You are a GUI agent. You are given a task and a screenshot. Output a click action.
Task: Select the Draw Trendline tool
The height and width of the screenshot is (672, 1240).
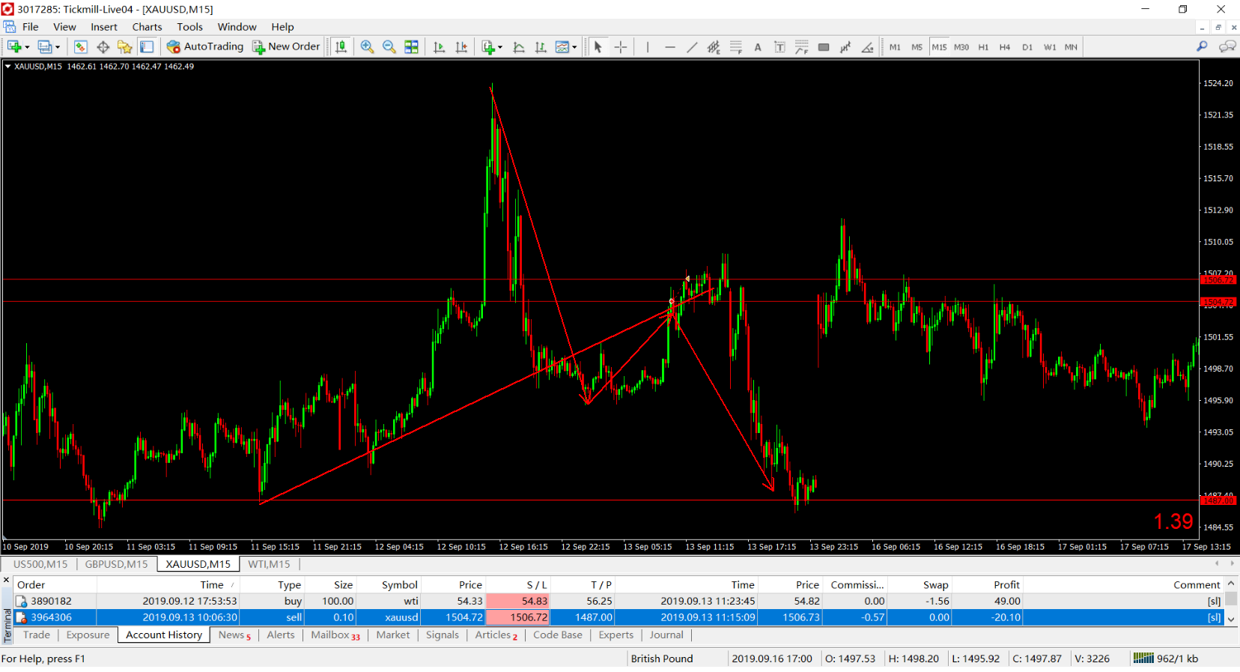pyautogui.click(x=692, y=47)
